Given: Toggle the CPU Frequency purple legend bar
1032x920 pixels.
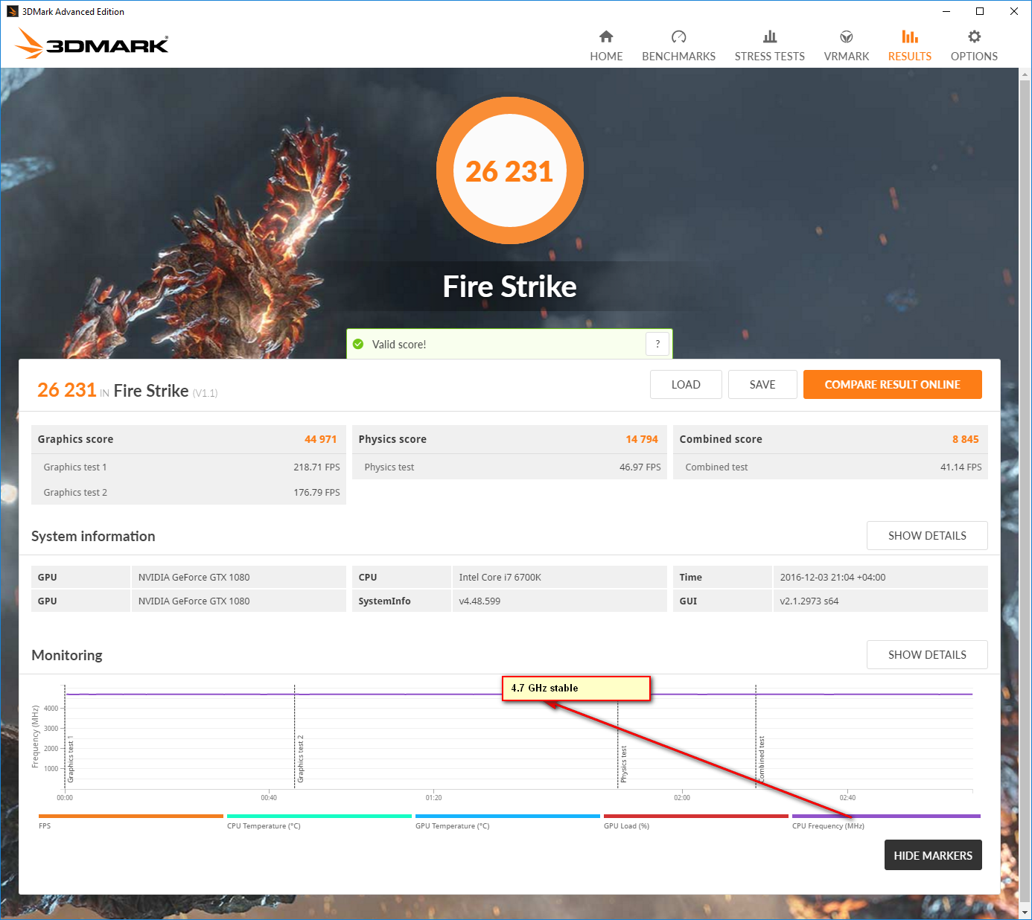Looking at the screenshot, I should pyautogui.click(x=886, y=816).
